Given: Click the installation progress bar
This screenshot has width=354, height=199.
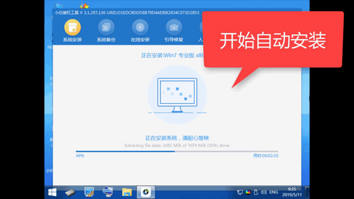Looking at the screenshot, I should pos(177,151).
